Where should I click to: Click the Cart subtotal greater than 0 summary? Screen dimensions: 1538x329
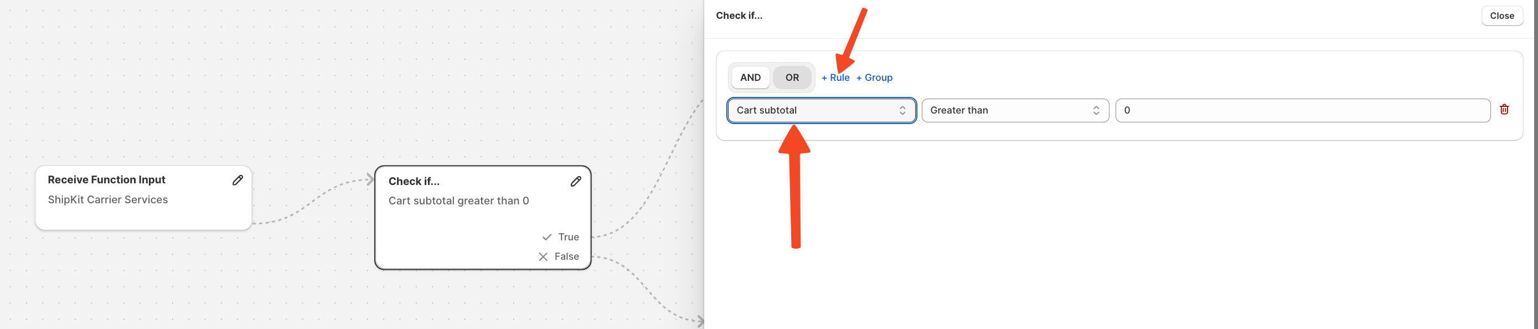coord(458,201)
